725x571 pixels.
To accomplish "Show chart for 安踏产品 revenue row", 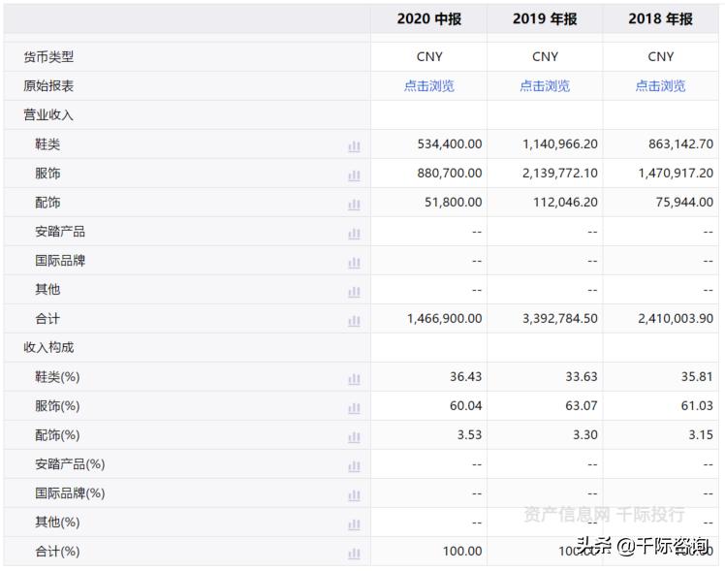I will (x=354, y=233).
